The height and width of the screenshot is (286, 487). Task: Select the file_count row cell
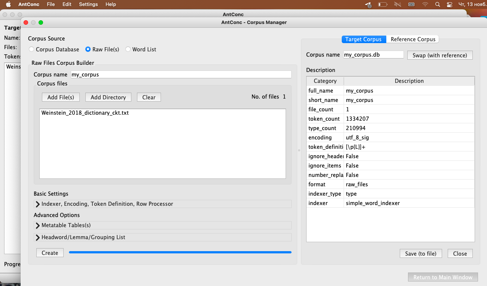tap(325, 109)
